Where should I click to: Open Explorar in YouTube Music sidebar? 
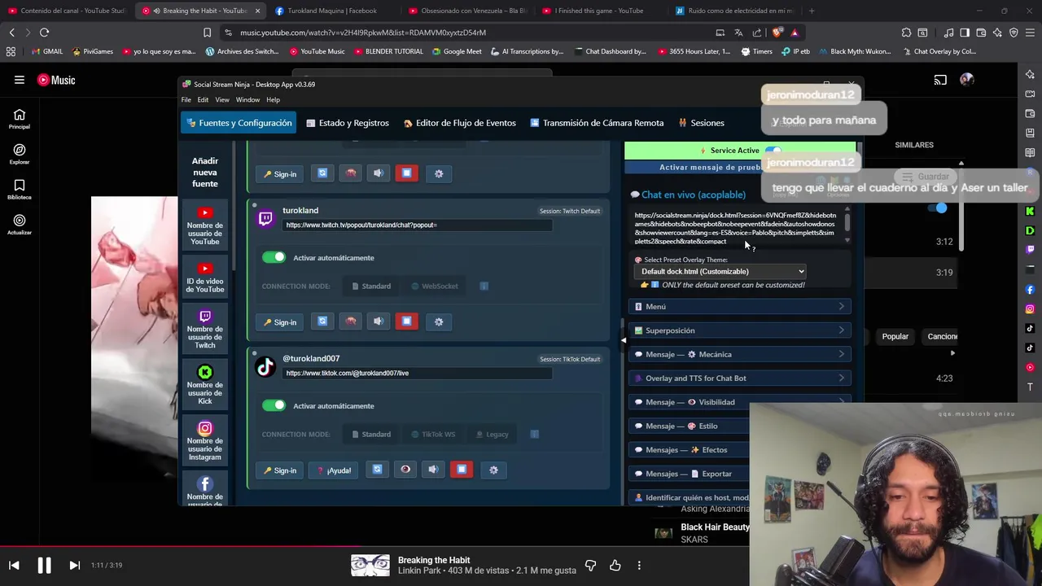(20, 154)
